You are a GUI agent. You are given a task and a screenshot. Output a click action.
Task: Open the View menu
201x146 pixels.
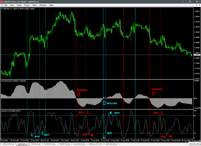(x=12, y=5)
